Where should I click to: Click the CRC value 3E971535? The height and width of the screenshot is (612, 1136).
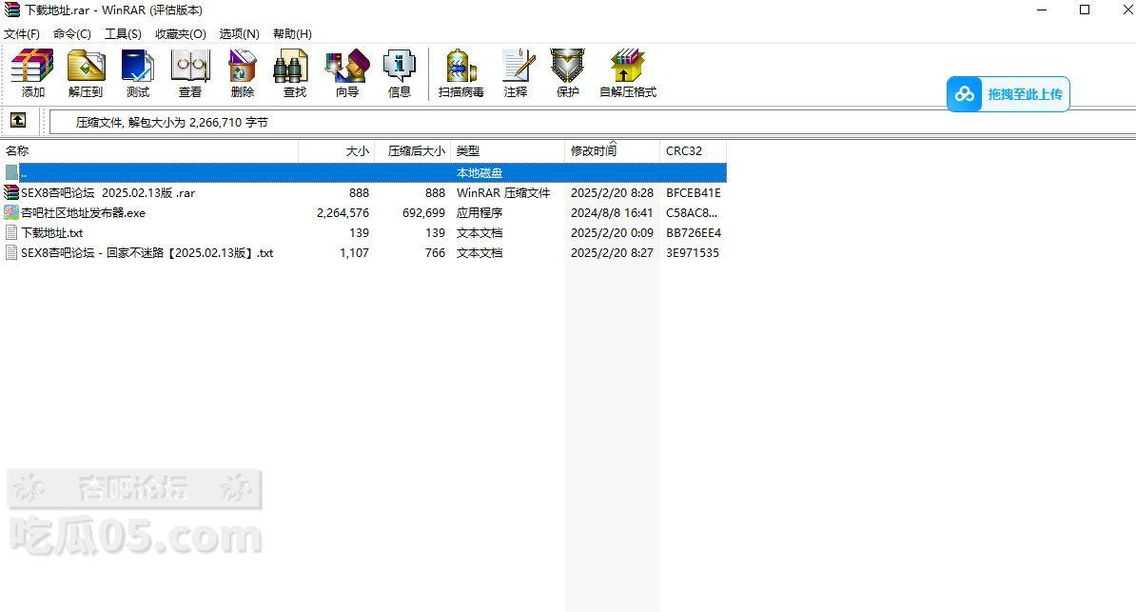[x=693, y=253]
